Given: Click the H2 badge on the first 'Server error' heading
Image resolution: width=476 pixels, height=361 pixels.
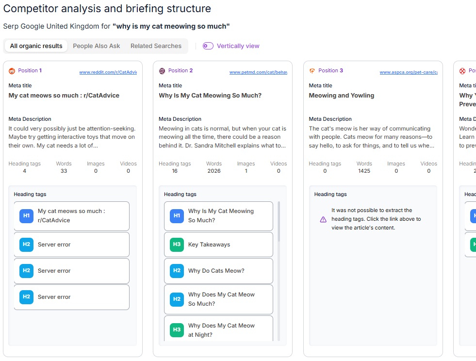Looking at the screenshot, I should (26, 244).
